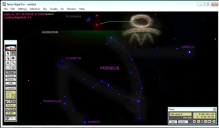Click the time 6:08:40 AM field

[208, 117]
